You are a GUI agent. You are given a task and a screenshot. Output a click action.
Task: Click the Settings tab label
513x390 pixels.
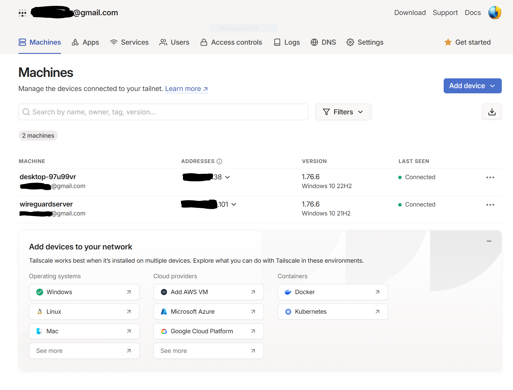pyautogui.click(x=370, y=42)
